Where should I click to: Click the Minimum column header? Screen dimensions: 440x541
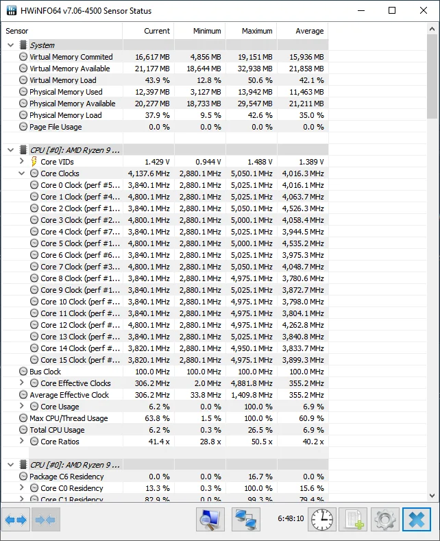[200, 31]
